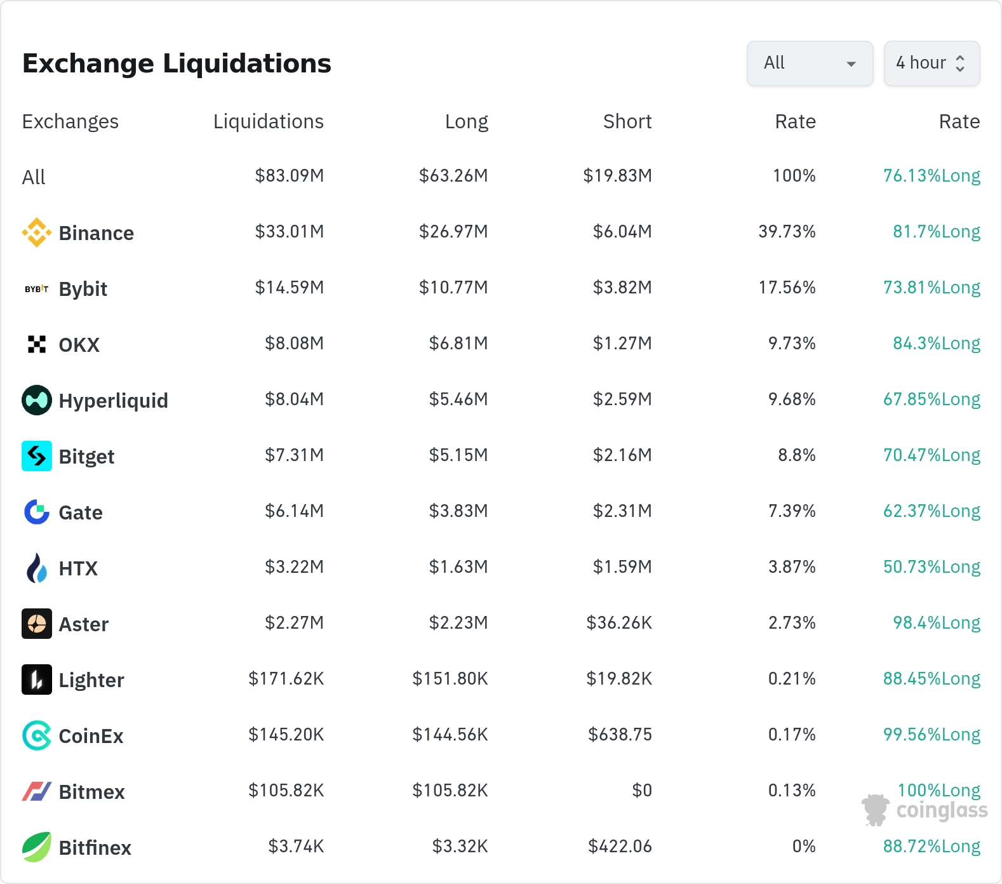Click the Lighter black logo icon
The width and height of the screenshot is (1002, 884).
tap(37, 680)
